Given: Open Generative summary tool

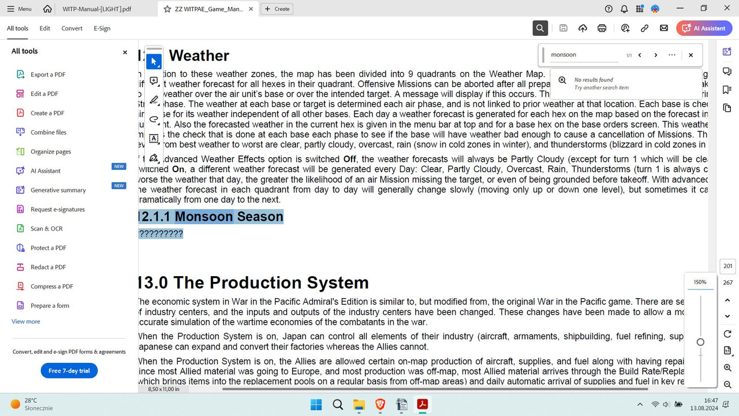Looking at the screenshot, I should point(58,190).
